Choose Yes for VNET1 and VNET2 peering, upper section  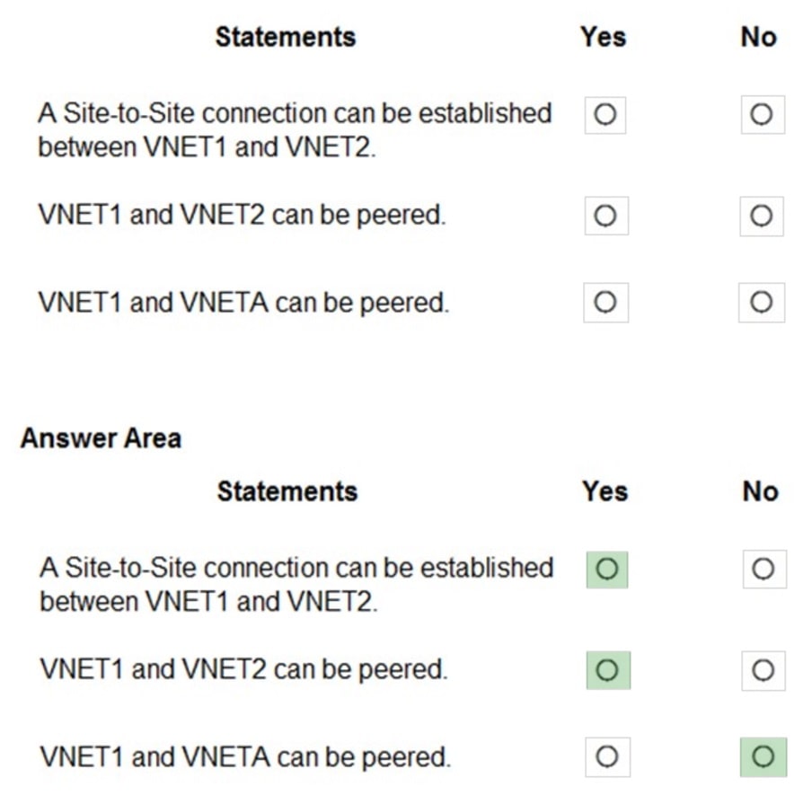pos(605,216)
